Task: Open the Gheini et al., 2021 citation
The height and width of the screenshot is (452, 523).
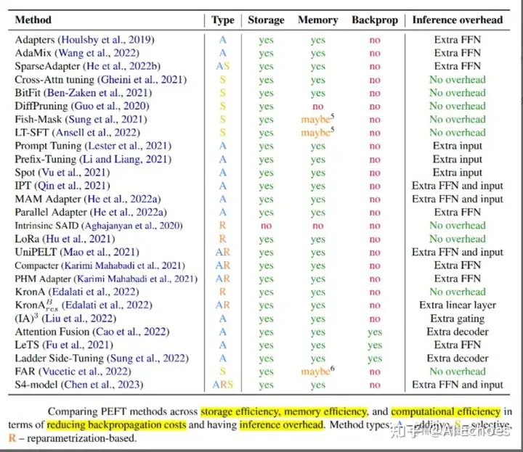Action: click(142, 80)
